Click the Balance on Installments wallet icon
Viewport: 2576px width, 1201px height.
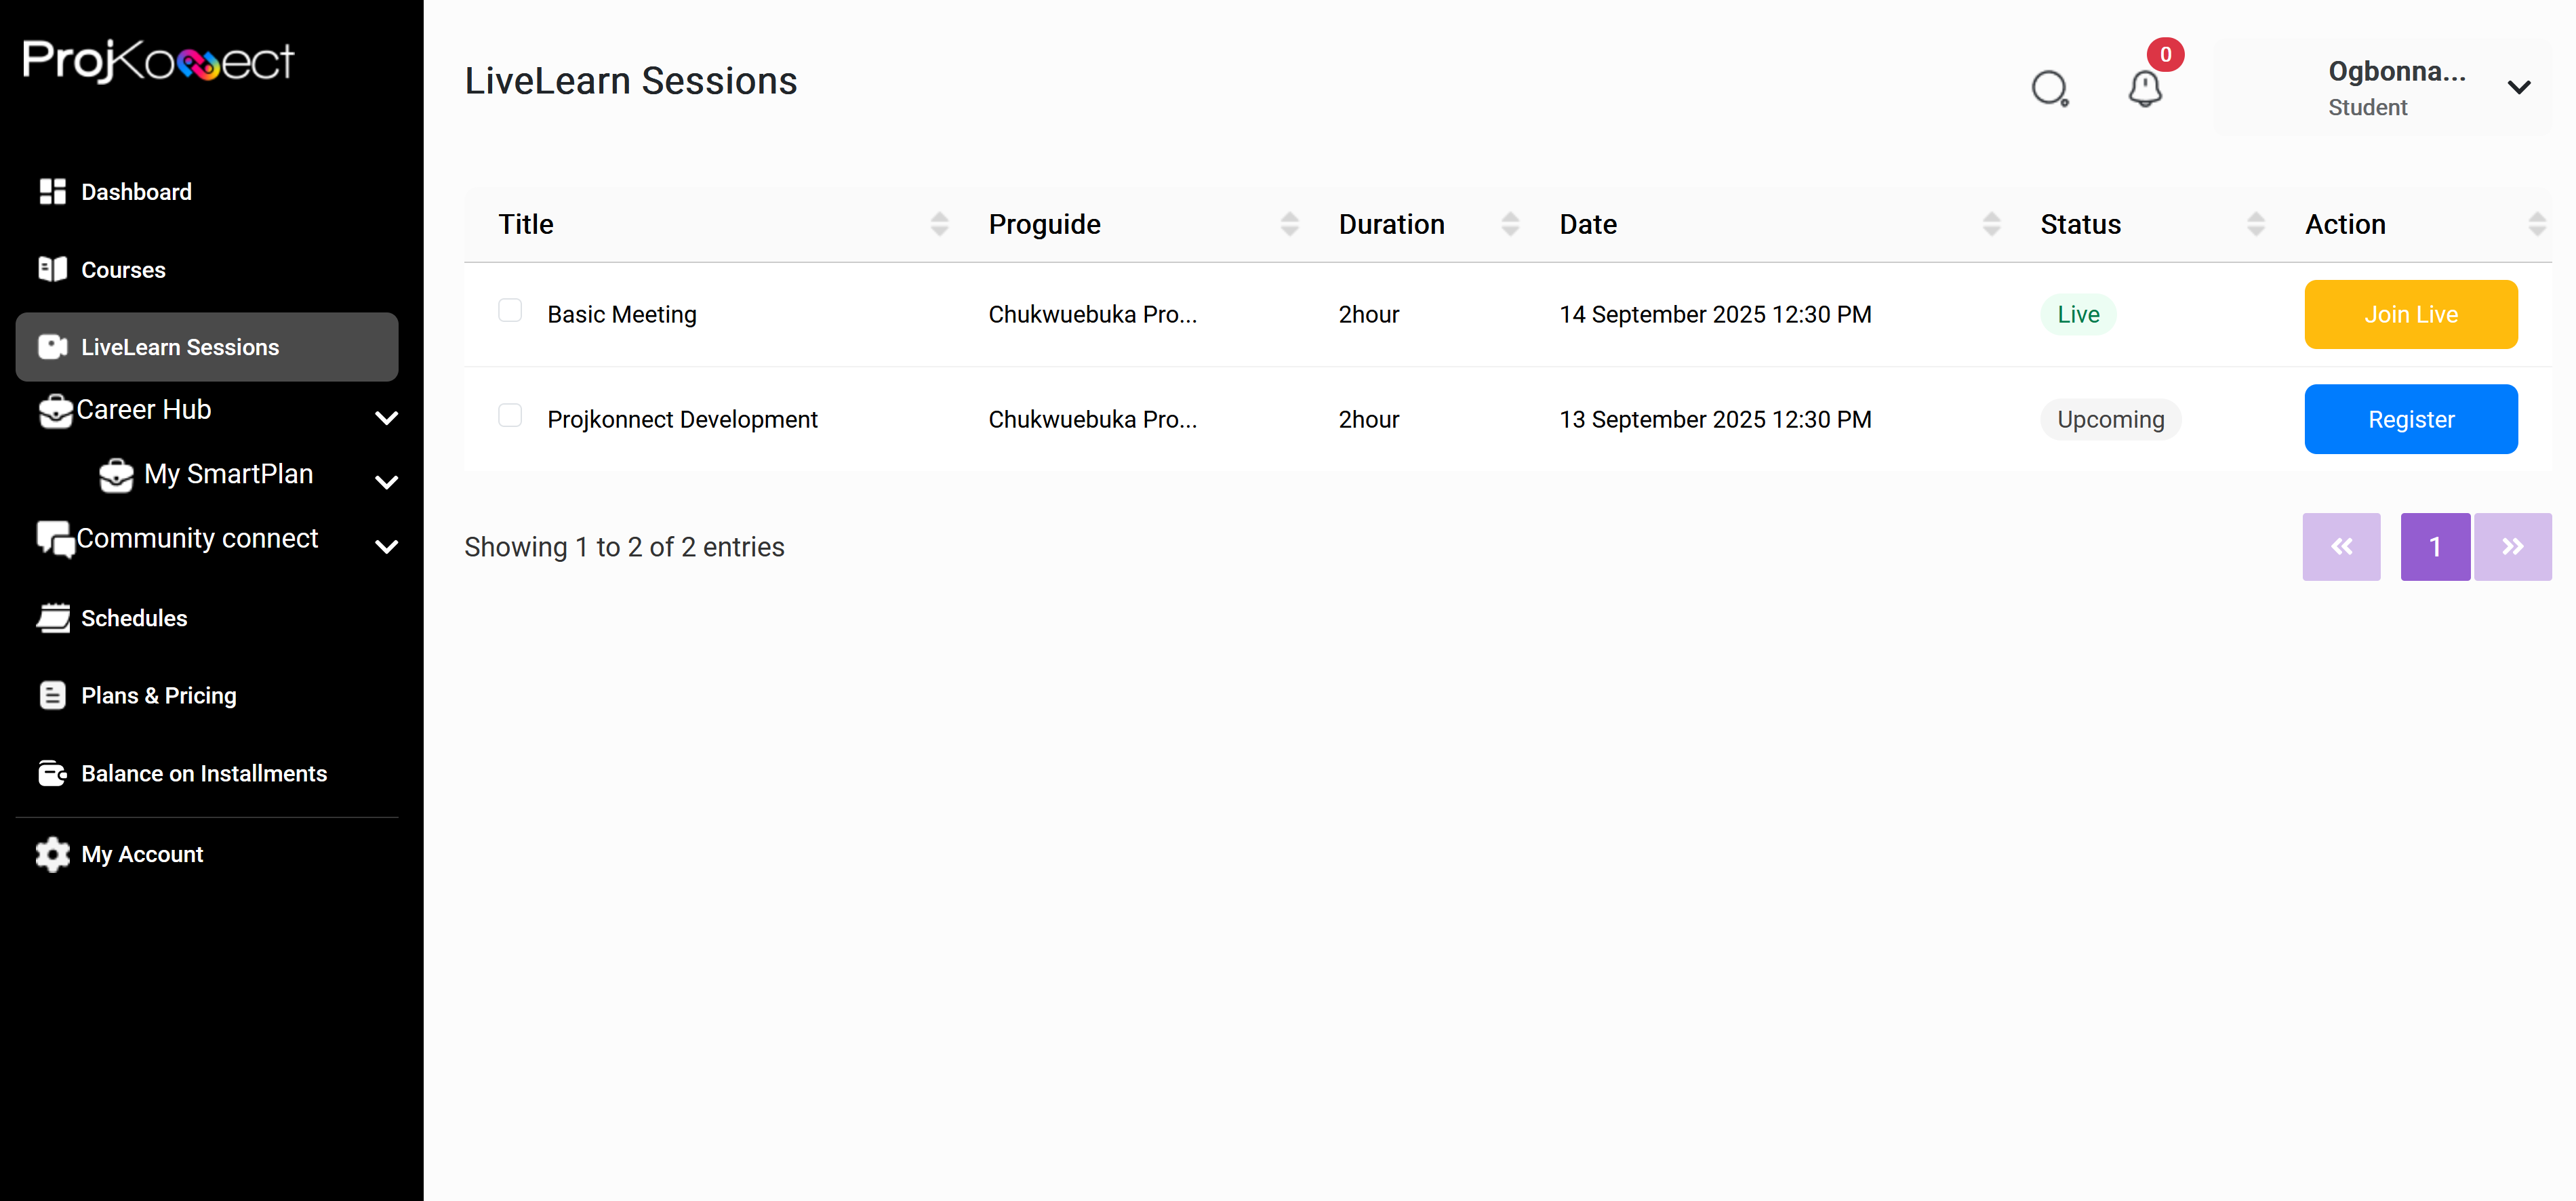coord(52,773)
